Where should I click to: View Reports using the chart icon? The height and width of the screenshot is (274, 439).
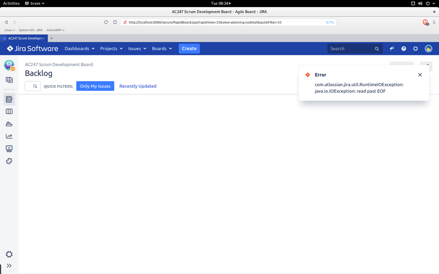(x=9, y=136)
